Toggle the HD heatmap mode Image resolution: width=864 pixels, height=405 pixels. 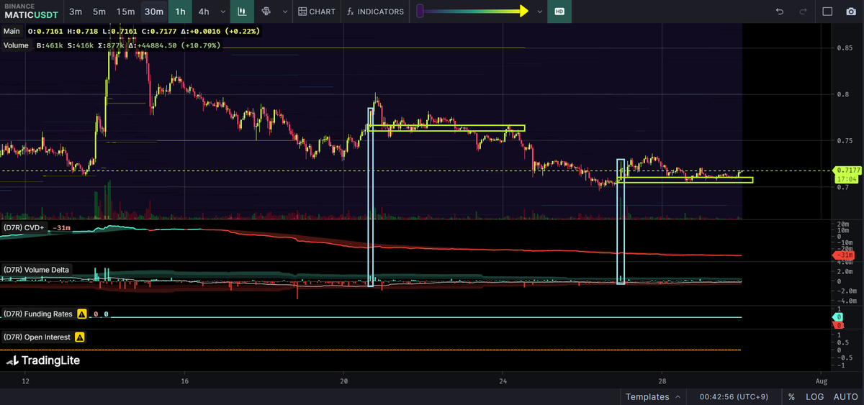[x=559, y=12]
